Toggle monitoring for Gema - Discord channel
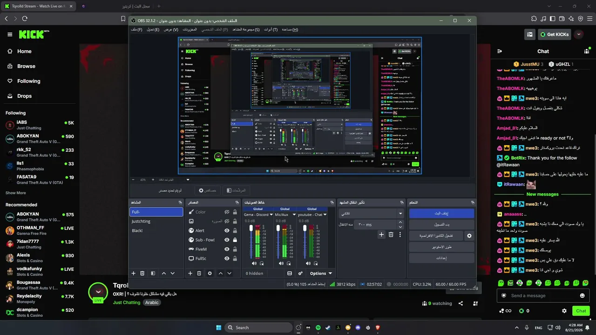This screenshot has height=335, width=596. (262, 263)
